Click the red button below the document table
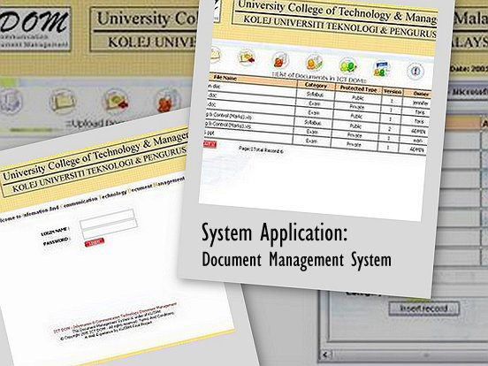Viewport: 488px width, 366px height. click(x=210, y=144)
